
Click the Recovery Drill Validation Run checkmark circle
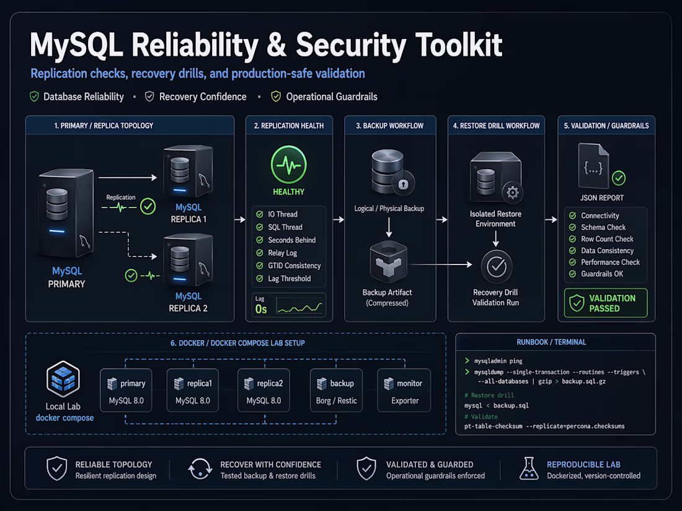tap(496, 266)
